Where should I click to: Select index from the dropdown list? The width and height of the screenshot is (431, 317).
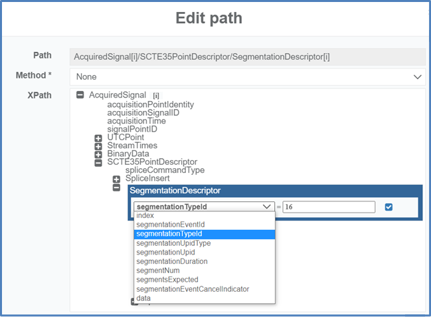(145, 215)
